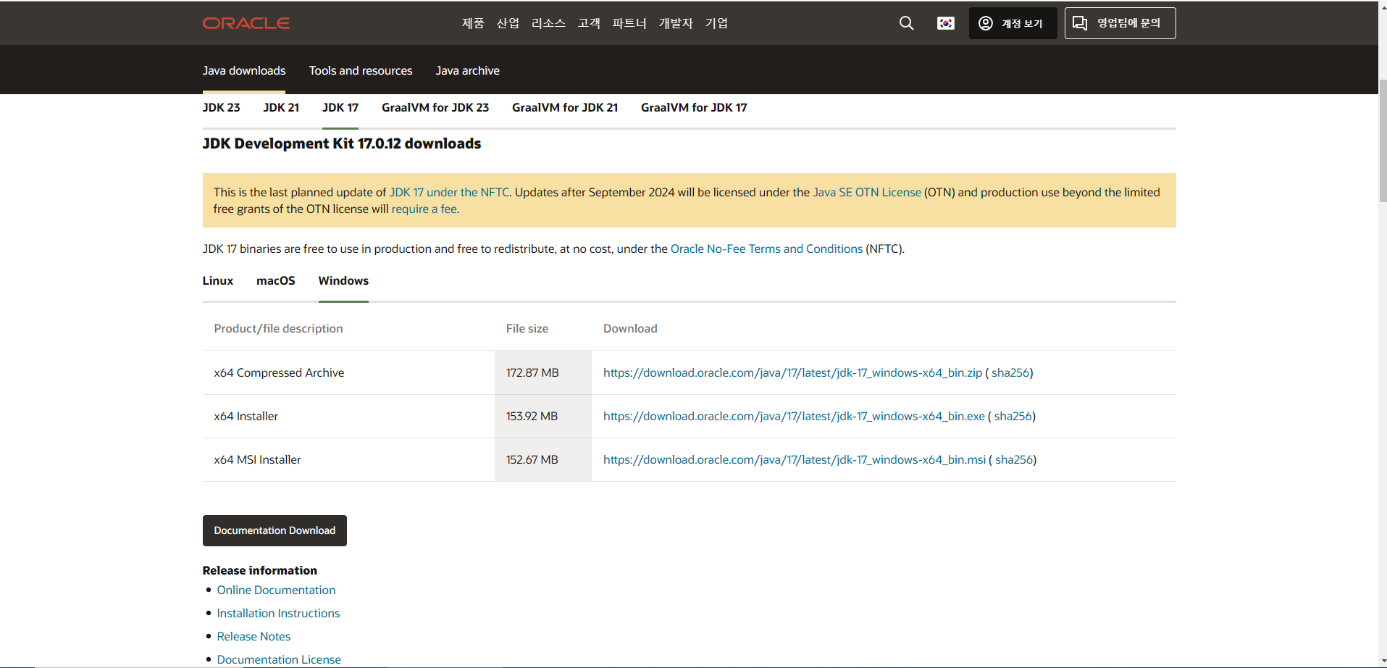Open GraalVM for JDK 17 tab

694,107
